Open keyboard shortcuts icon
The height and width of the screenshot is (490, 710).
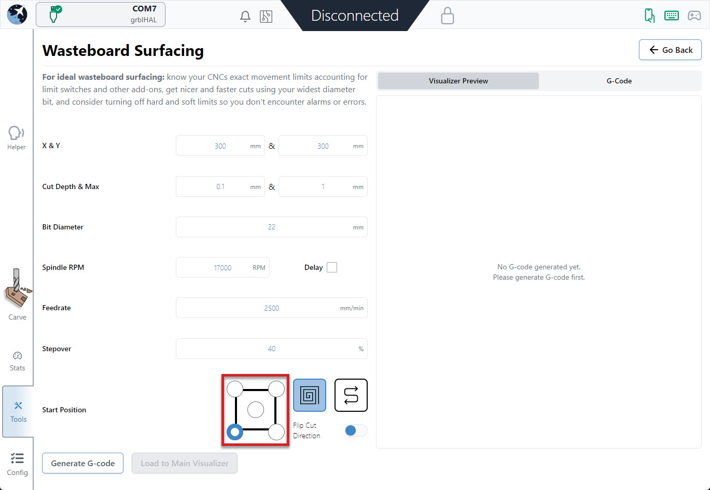[x=672, y=16]
